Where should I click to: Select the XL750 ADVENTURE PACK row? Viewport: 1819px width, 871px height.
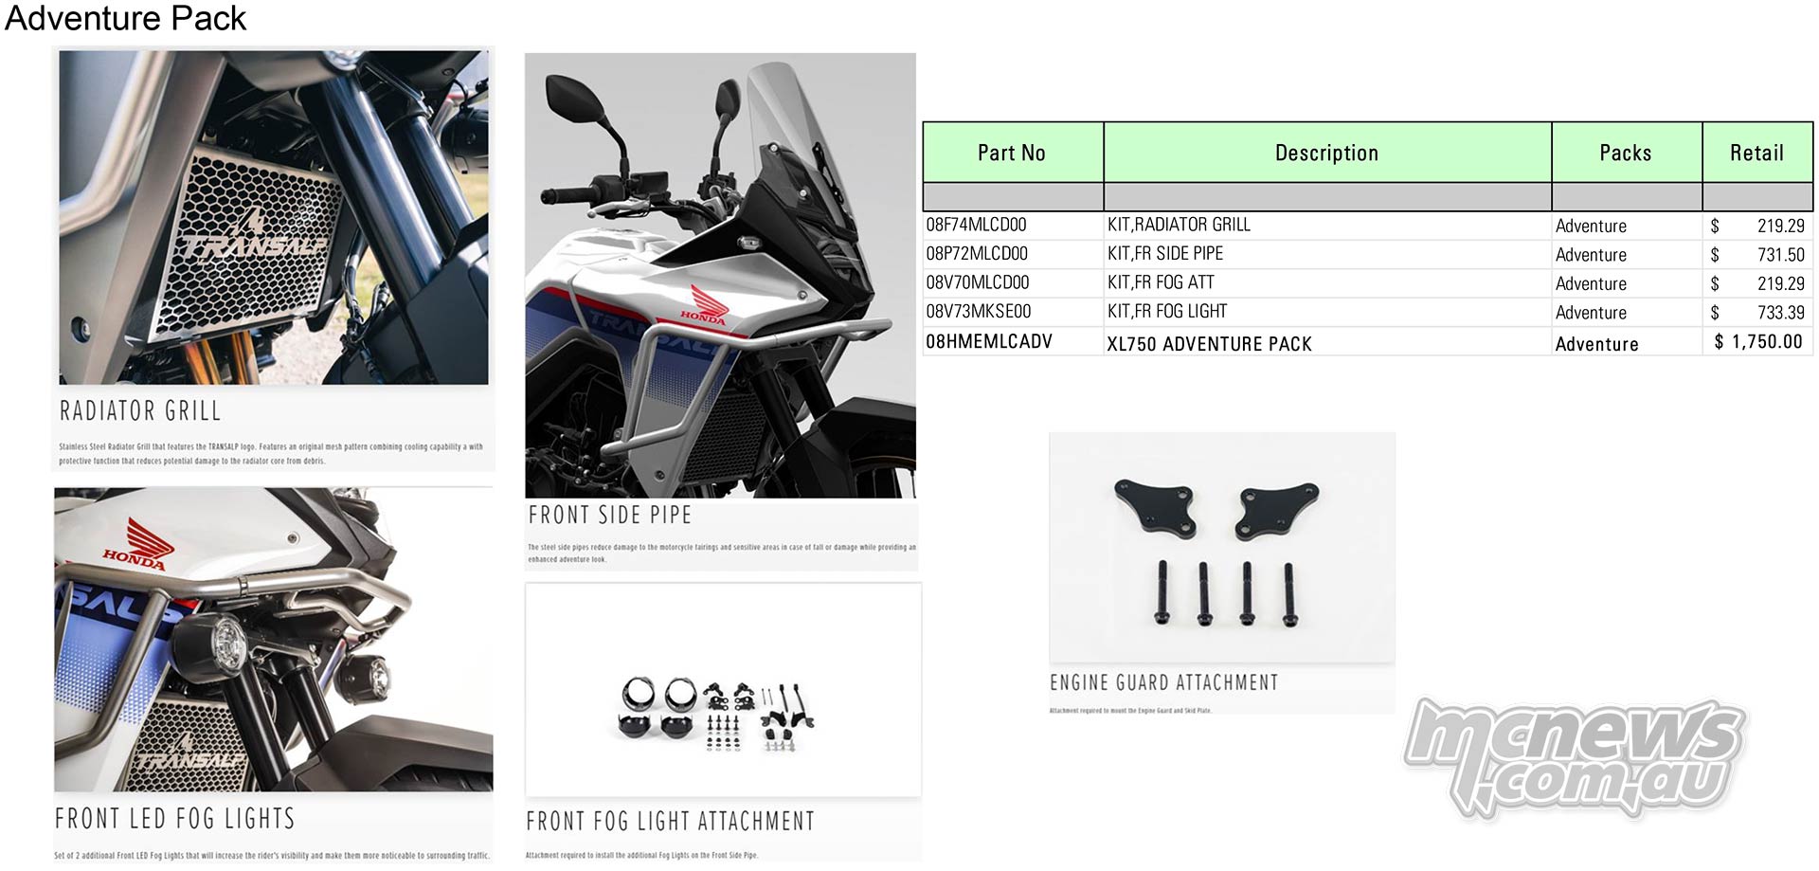(x=1368, y=342)
